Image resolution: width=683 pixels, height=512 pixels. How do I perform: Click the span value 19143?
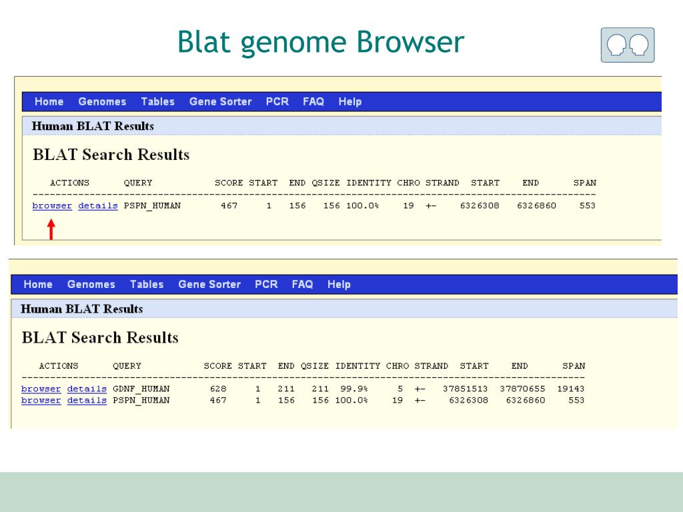point(571,389)
